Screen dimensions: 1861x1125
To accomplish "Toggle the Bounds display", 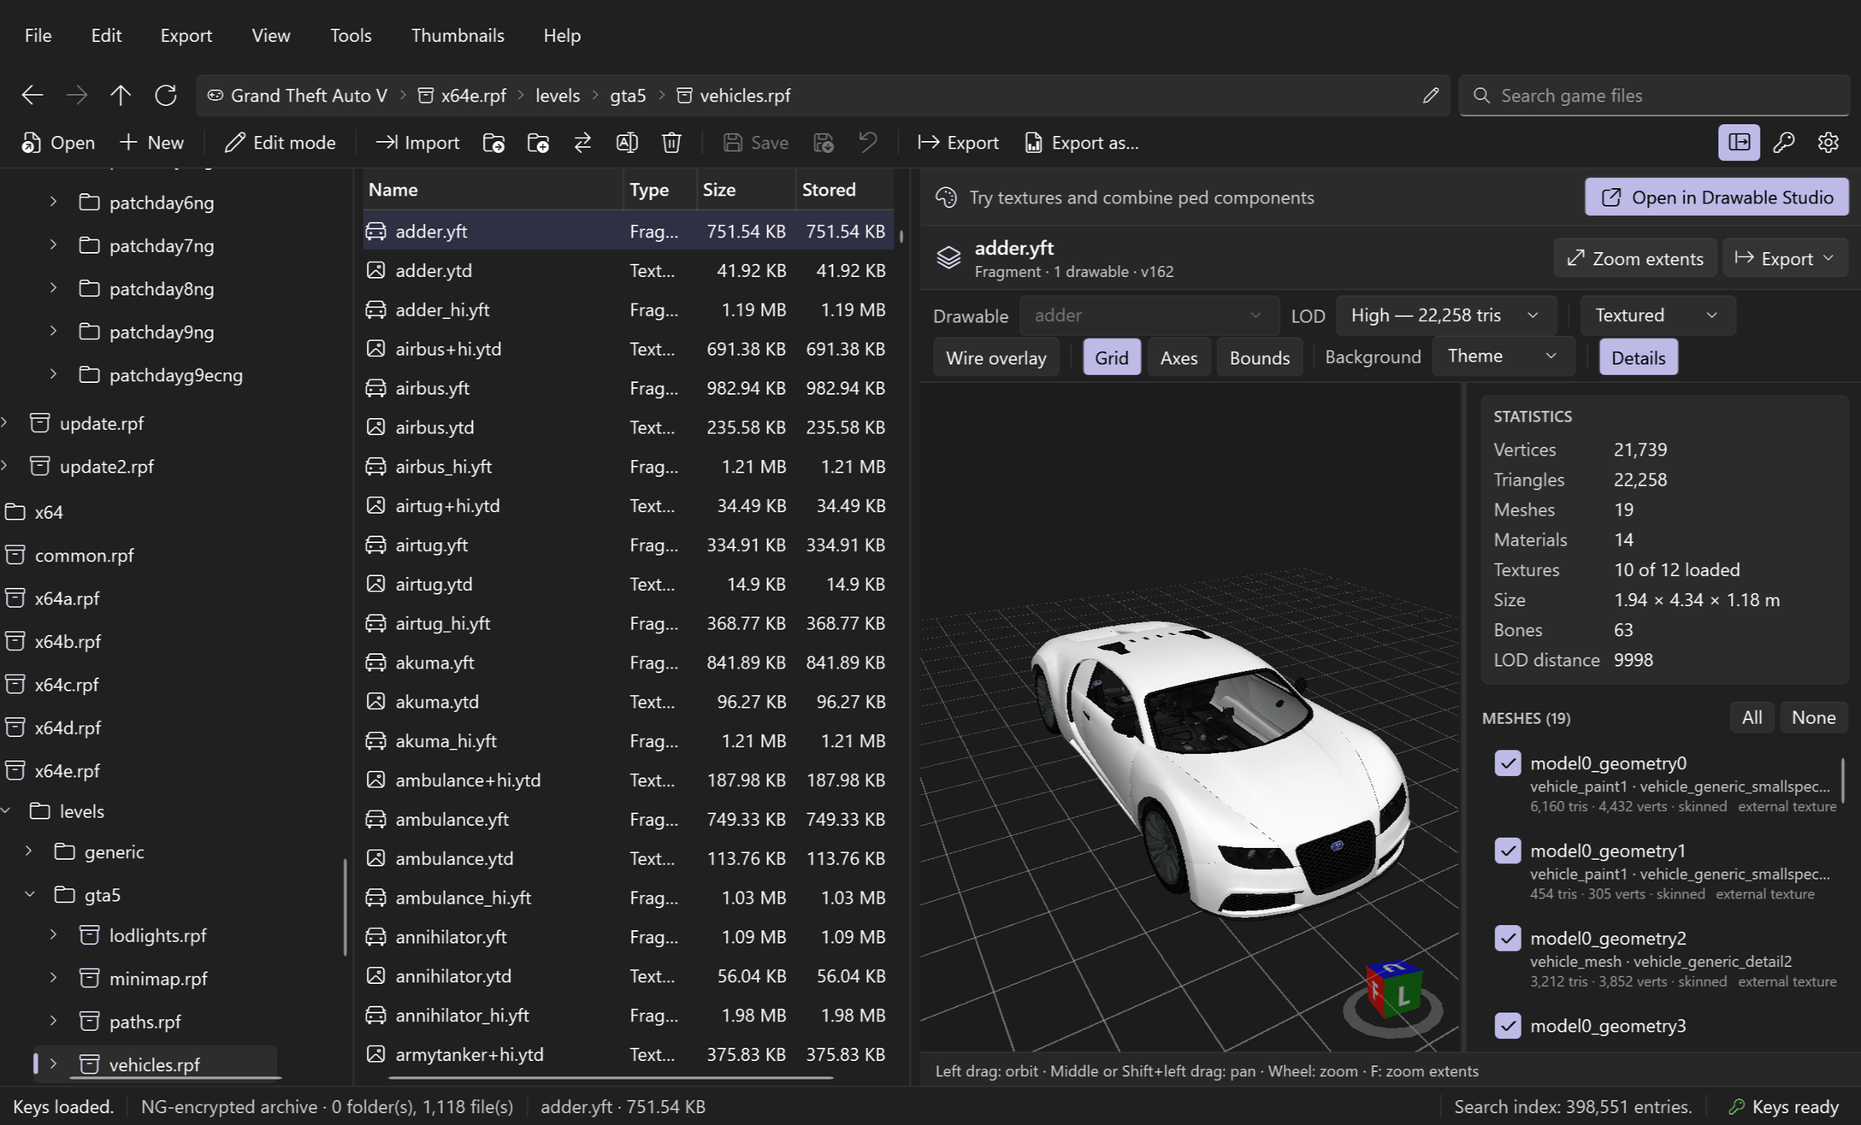I will pyautogui.click(x=1259, y=357).
